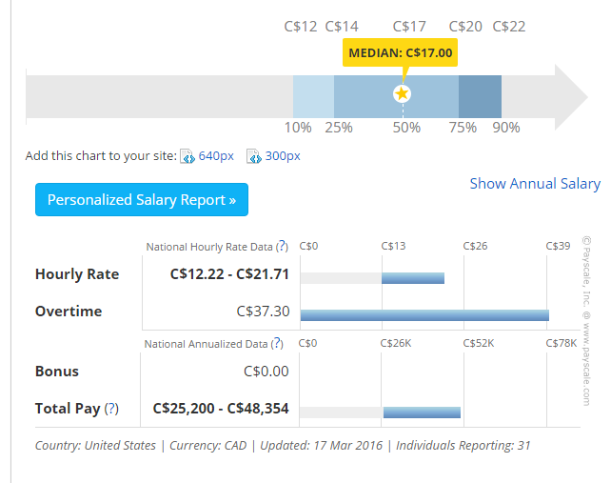Click the C$37.30 Overtime value

pyautogui.click(x=263, y=311)
